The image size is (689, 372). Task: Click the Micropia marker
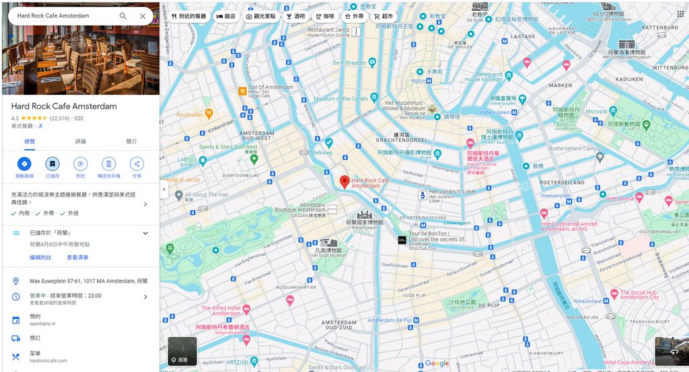(x=614, y=111)
